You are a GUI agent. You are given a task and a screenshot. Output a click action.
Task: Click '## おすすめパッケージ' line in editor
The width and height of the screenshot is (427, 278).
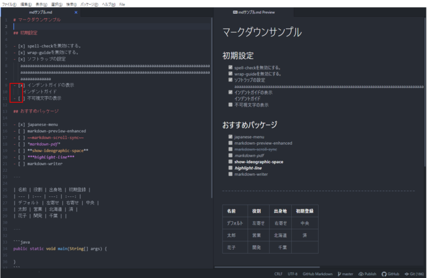pyautogui.click(x=36, y=111)
